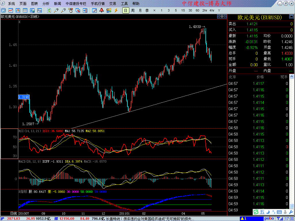Open the 页面 menu
The width and height of the screenshot is (295, 221).
pyautogui.click(x=23, y=3)
